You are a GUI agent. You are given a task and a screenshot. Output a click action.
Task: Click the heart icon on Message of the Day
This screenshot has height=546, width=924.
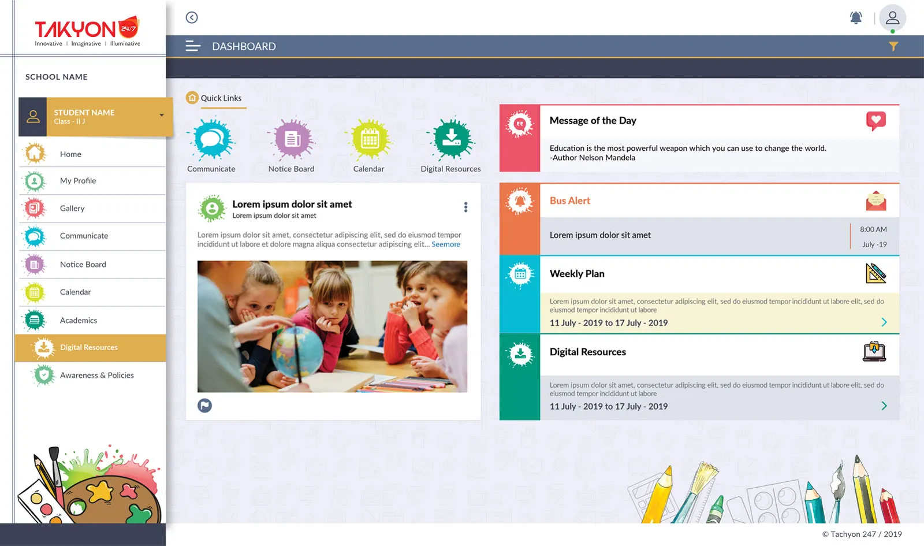pos(875,121)
